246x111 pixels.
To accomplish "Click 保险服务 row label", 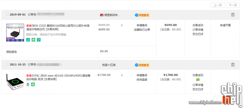I will click(12, 52).
